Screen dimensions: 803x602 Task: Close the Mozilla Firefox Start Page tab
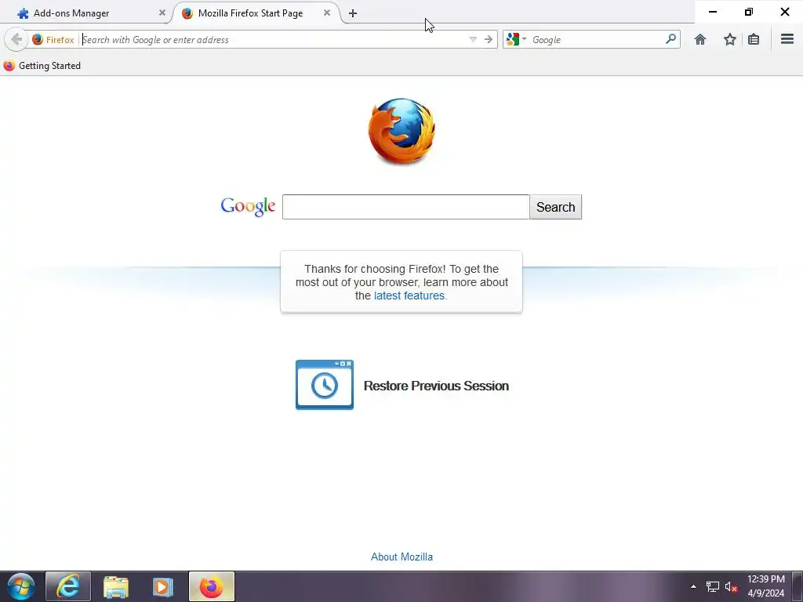pos(327,13)
